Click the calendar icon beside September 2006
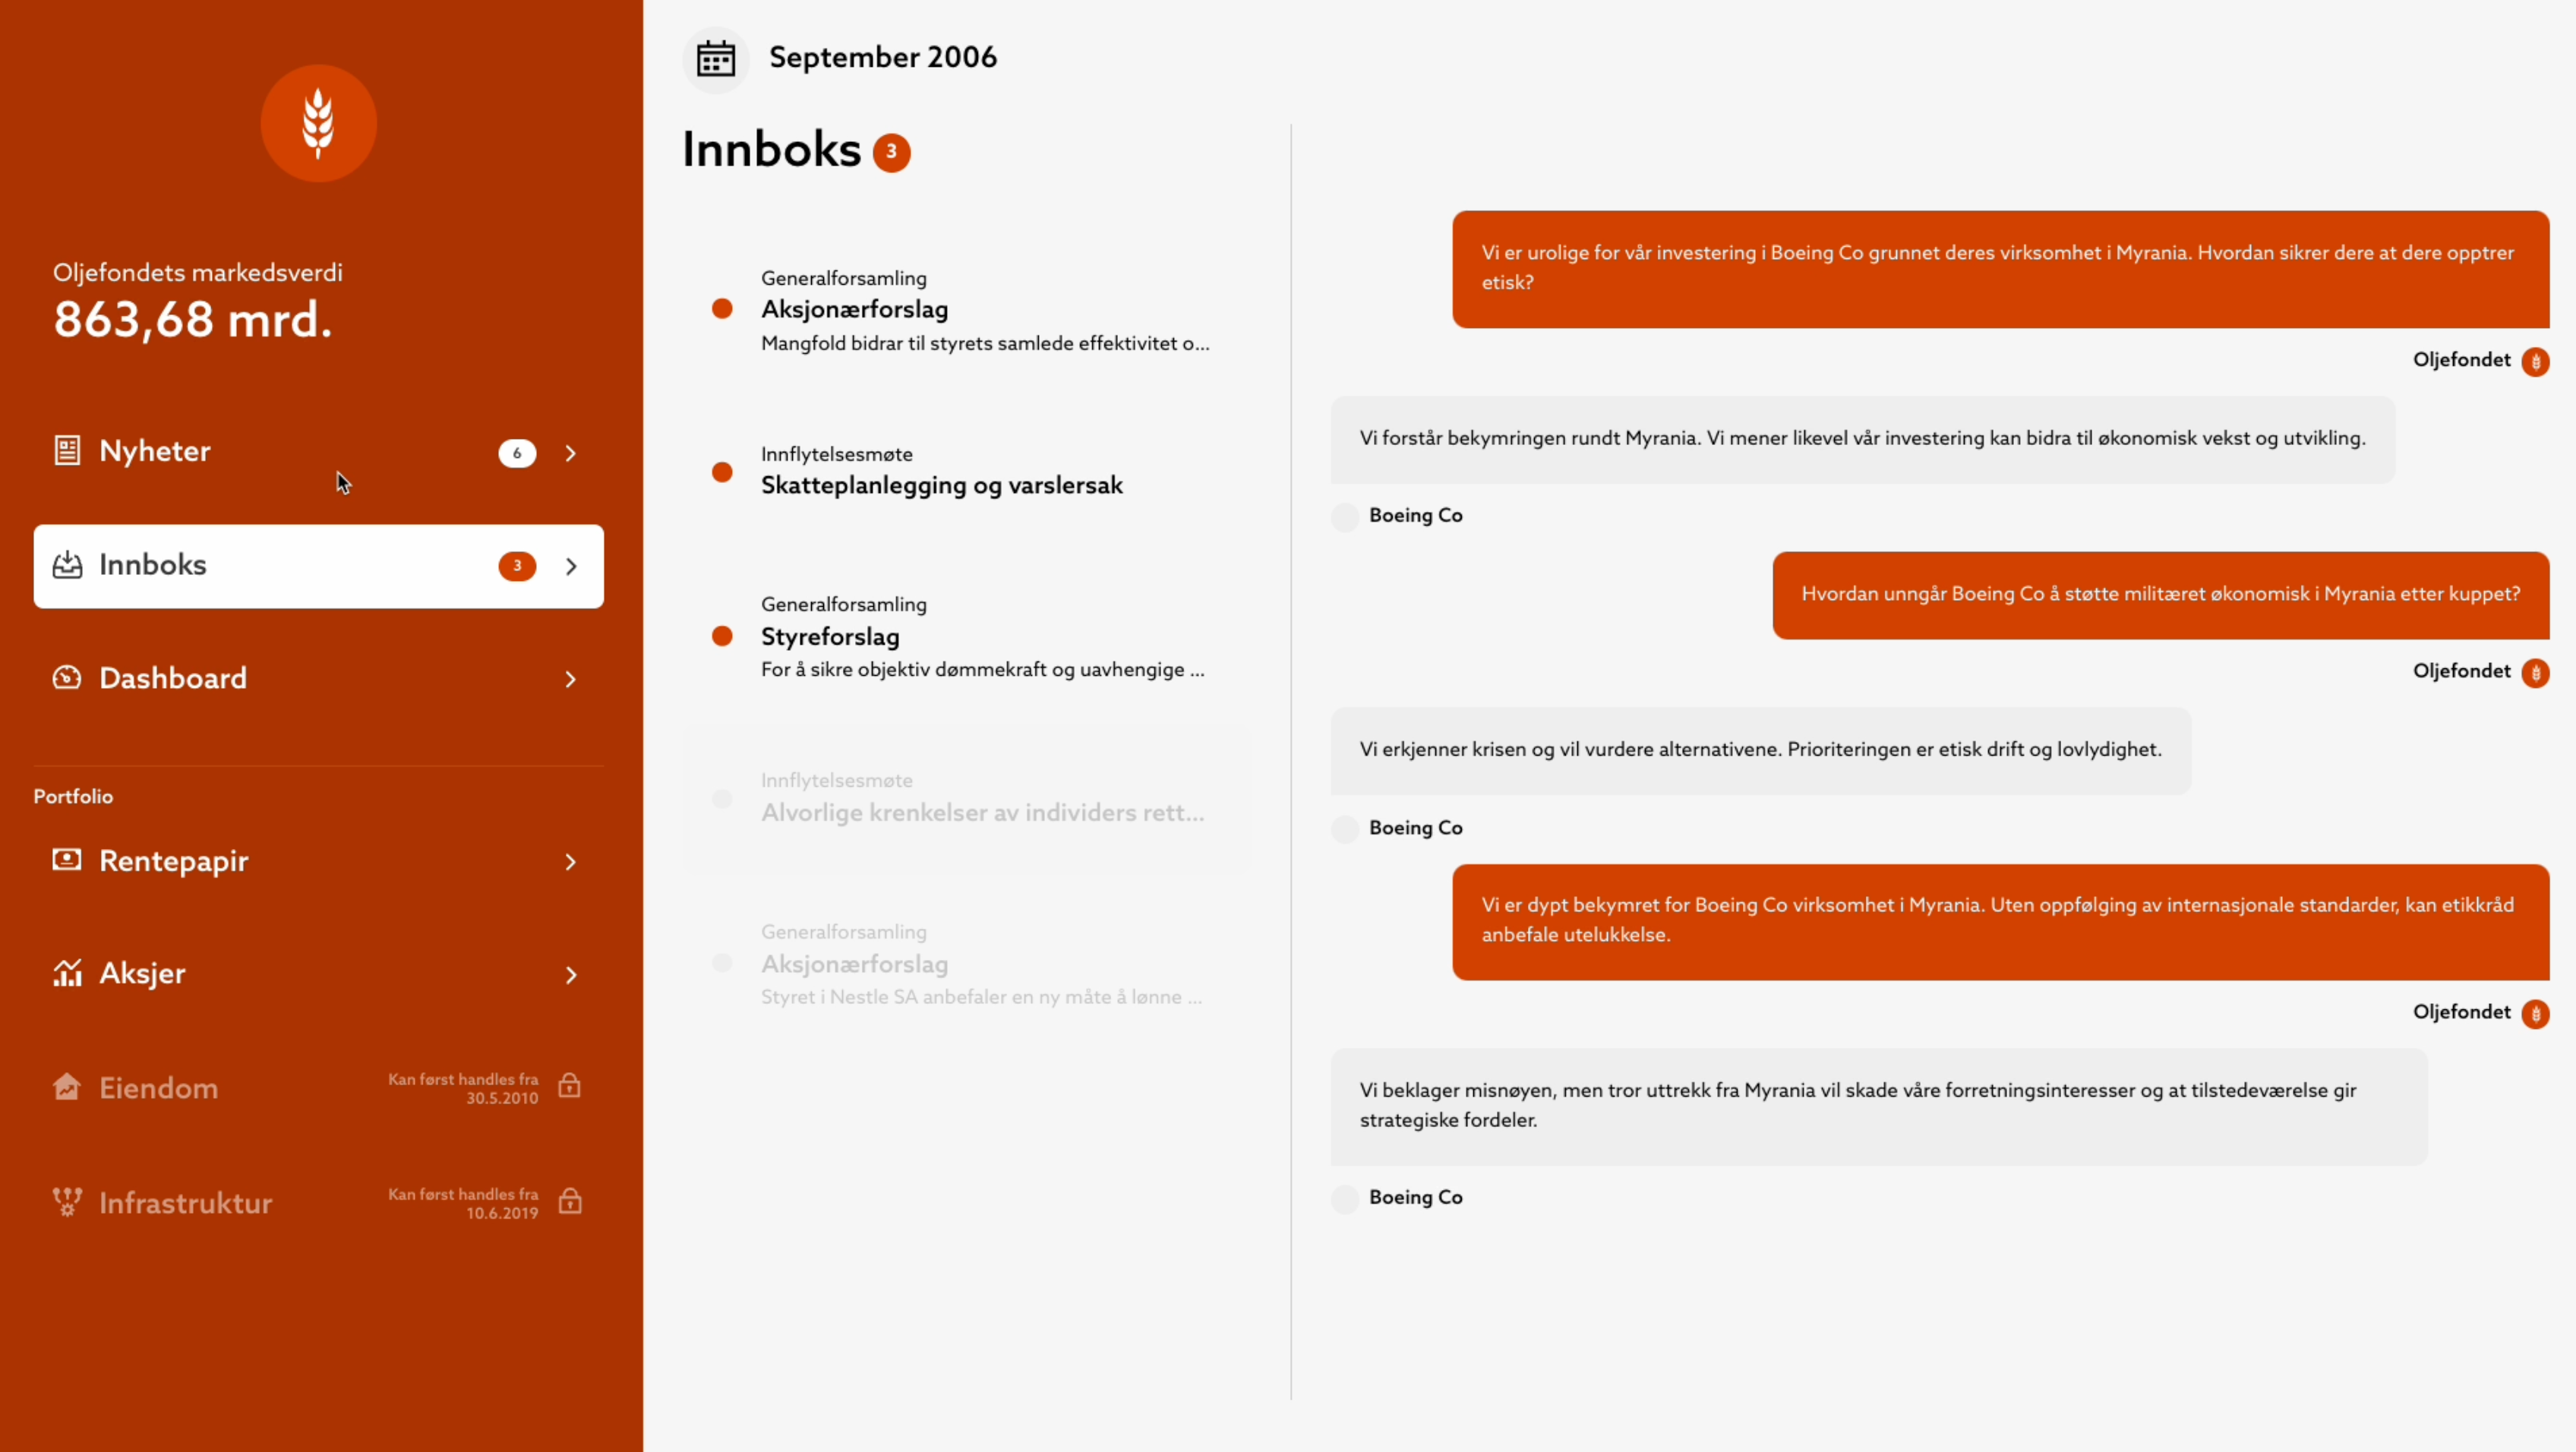The image size is (2576, 1452). (716, 59)
